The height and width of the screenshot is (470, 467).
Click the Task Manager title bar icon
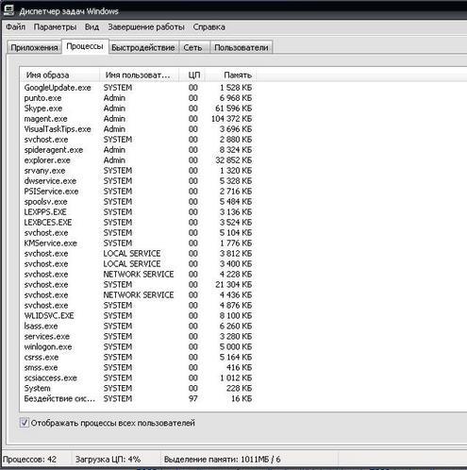(8, 9)
